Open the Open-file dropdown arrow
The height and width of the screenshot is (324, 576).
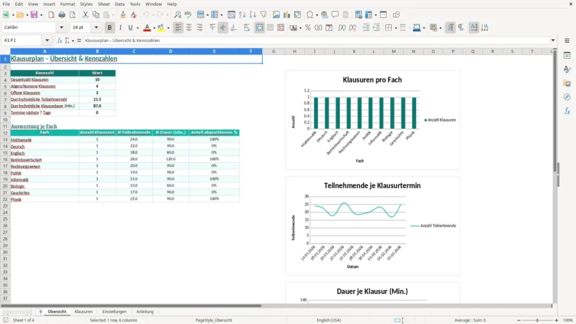[27, 15]
